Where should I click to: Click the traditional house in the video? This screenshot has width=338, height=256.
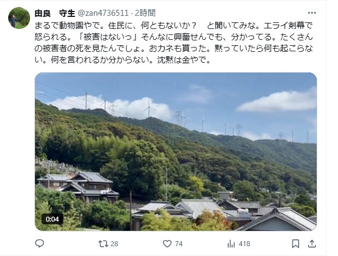[x=78, y=186]
